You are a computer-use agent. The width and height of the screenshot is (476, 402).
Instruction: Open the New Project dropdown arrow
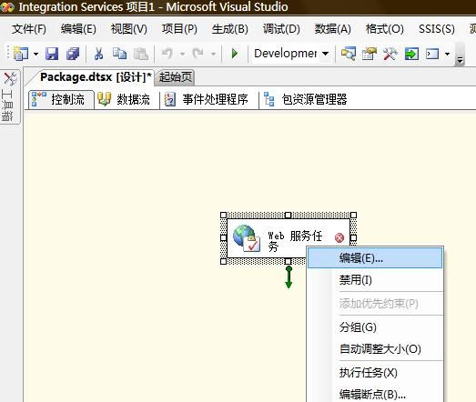coord(35,54)
